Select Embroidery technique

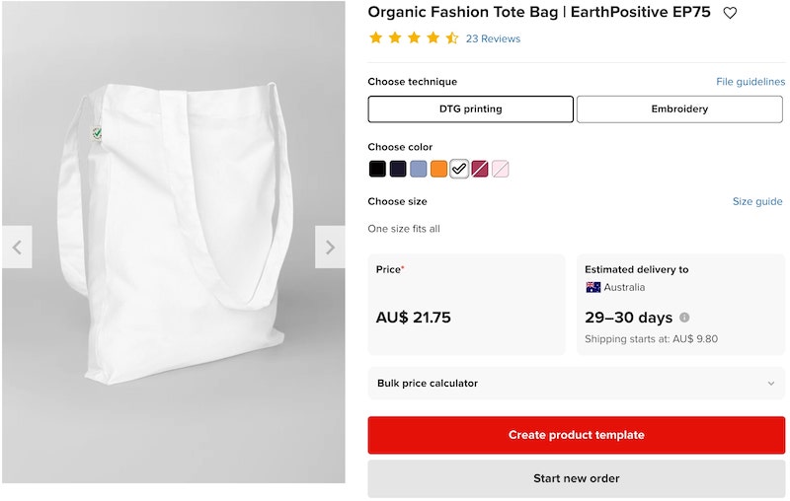679,108
